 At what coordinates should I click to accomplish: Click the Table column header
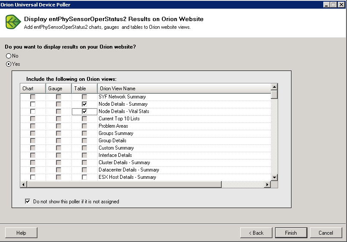(x=84, y=89)
